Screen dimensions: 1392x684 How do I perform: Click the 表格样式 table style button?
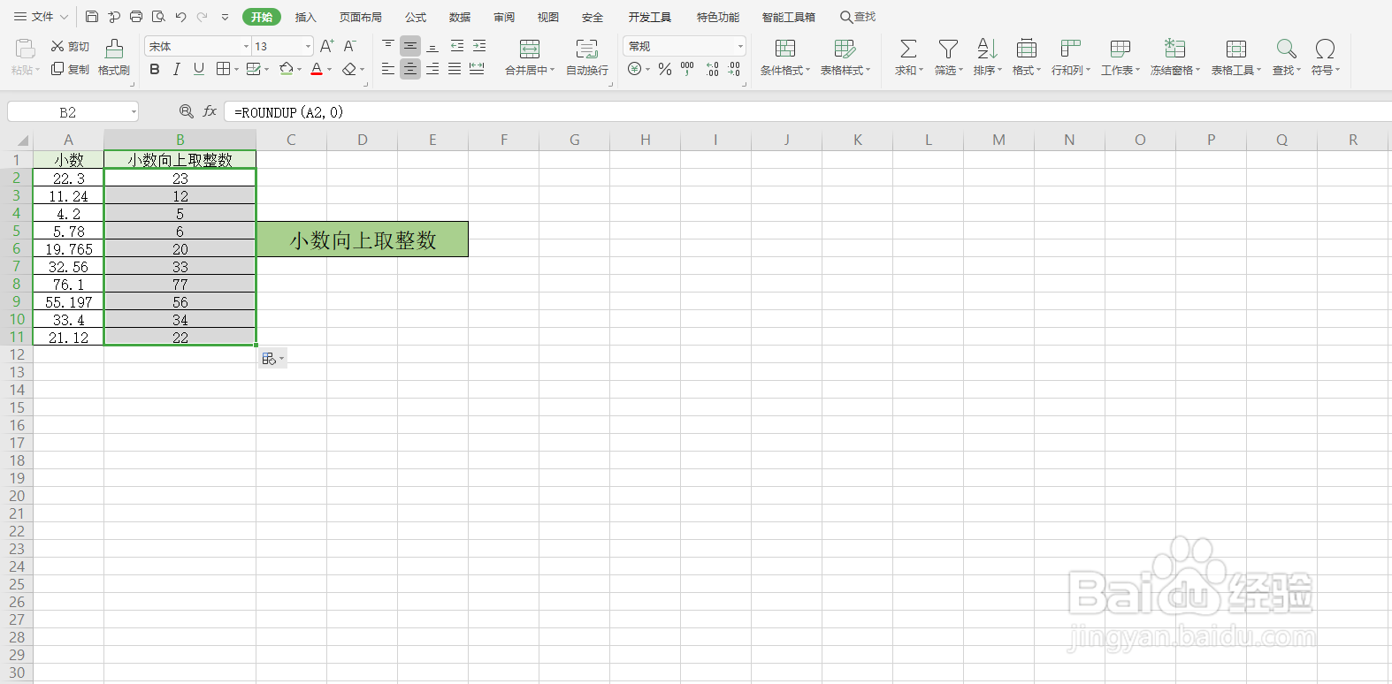[x=845, y=57]
